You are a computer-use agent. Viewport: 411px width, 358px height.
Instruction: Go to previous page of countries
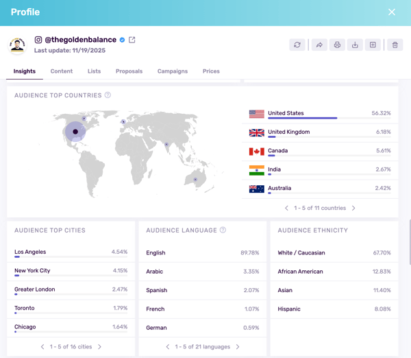click(286, 208)
